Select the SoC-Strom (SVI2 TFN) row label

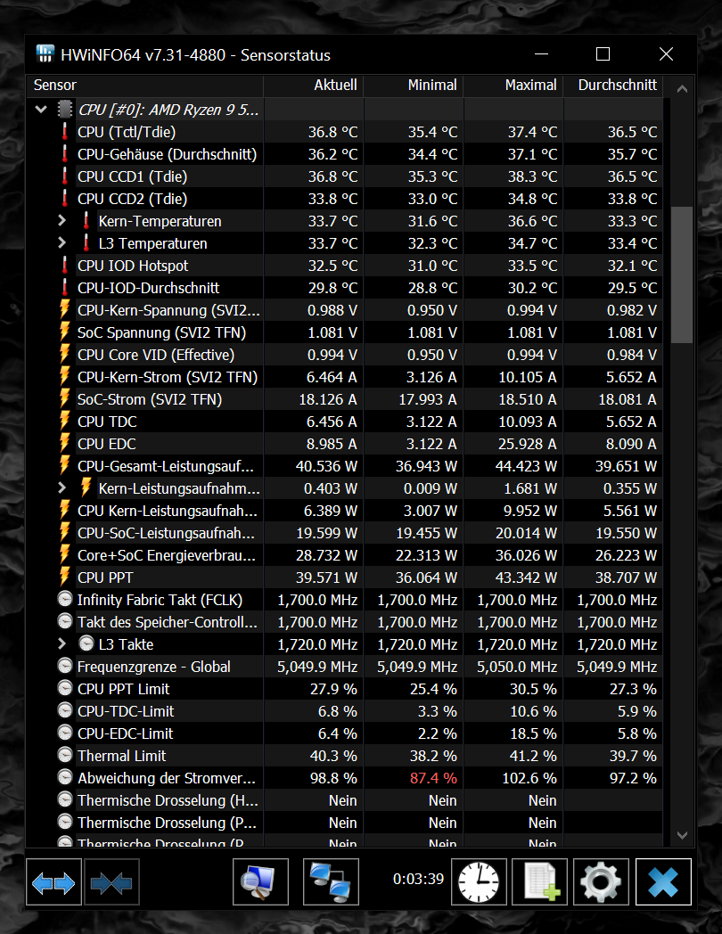[150, 399]
